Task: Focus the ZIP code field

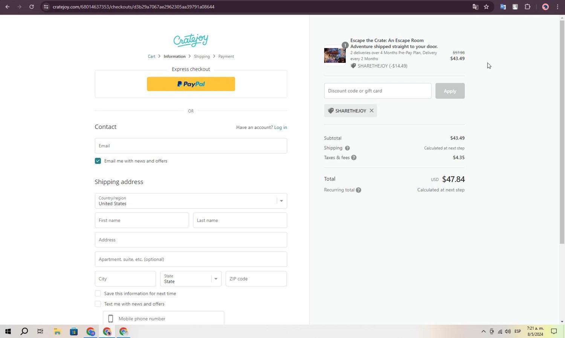Action: point(256,279)
